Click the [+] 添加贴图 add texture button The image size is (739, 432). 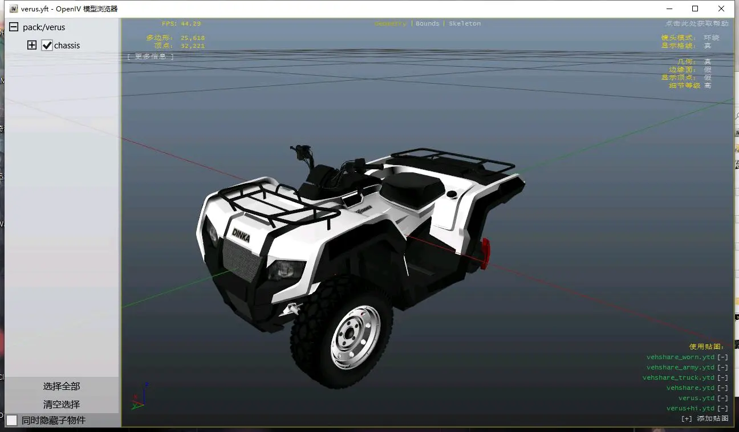[705, 418]
